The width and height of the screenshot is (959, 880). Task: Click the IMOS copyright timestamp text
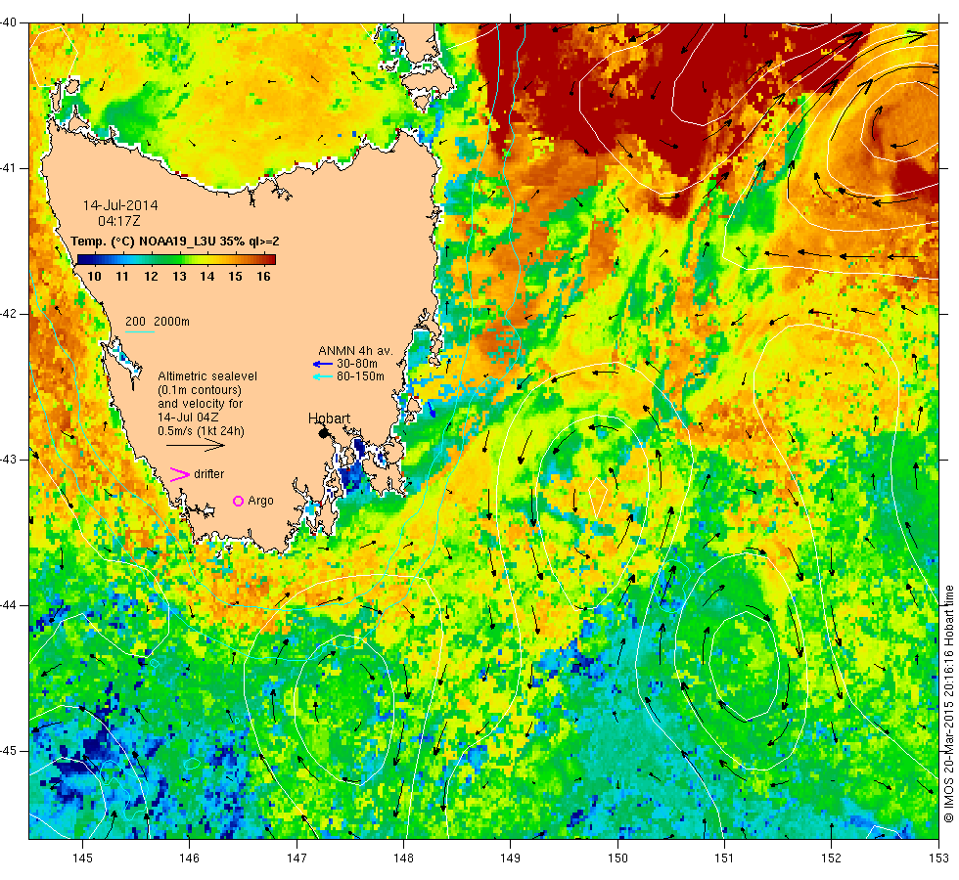948,703
